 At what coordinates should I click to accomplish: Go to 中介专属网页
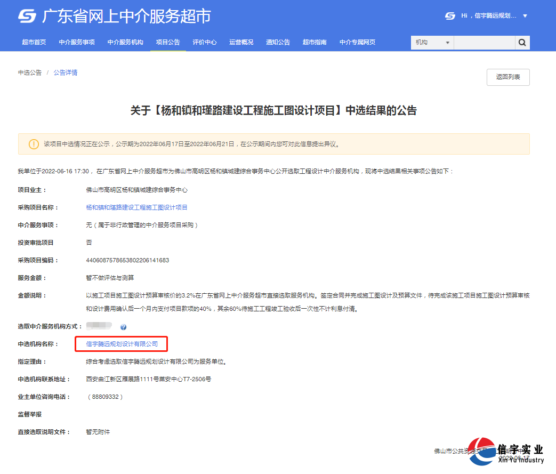pos(357,42)
